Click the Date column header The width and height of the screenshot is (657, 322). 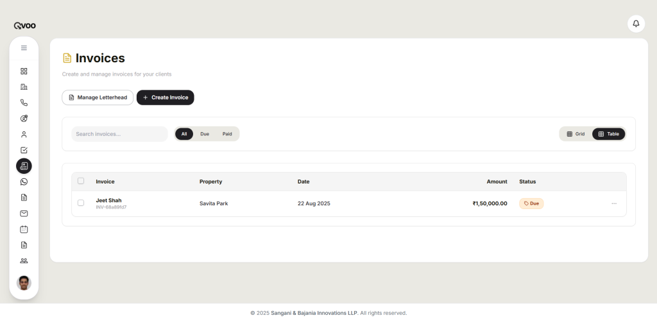point(303,182)
